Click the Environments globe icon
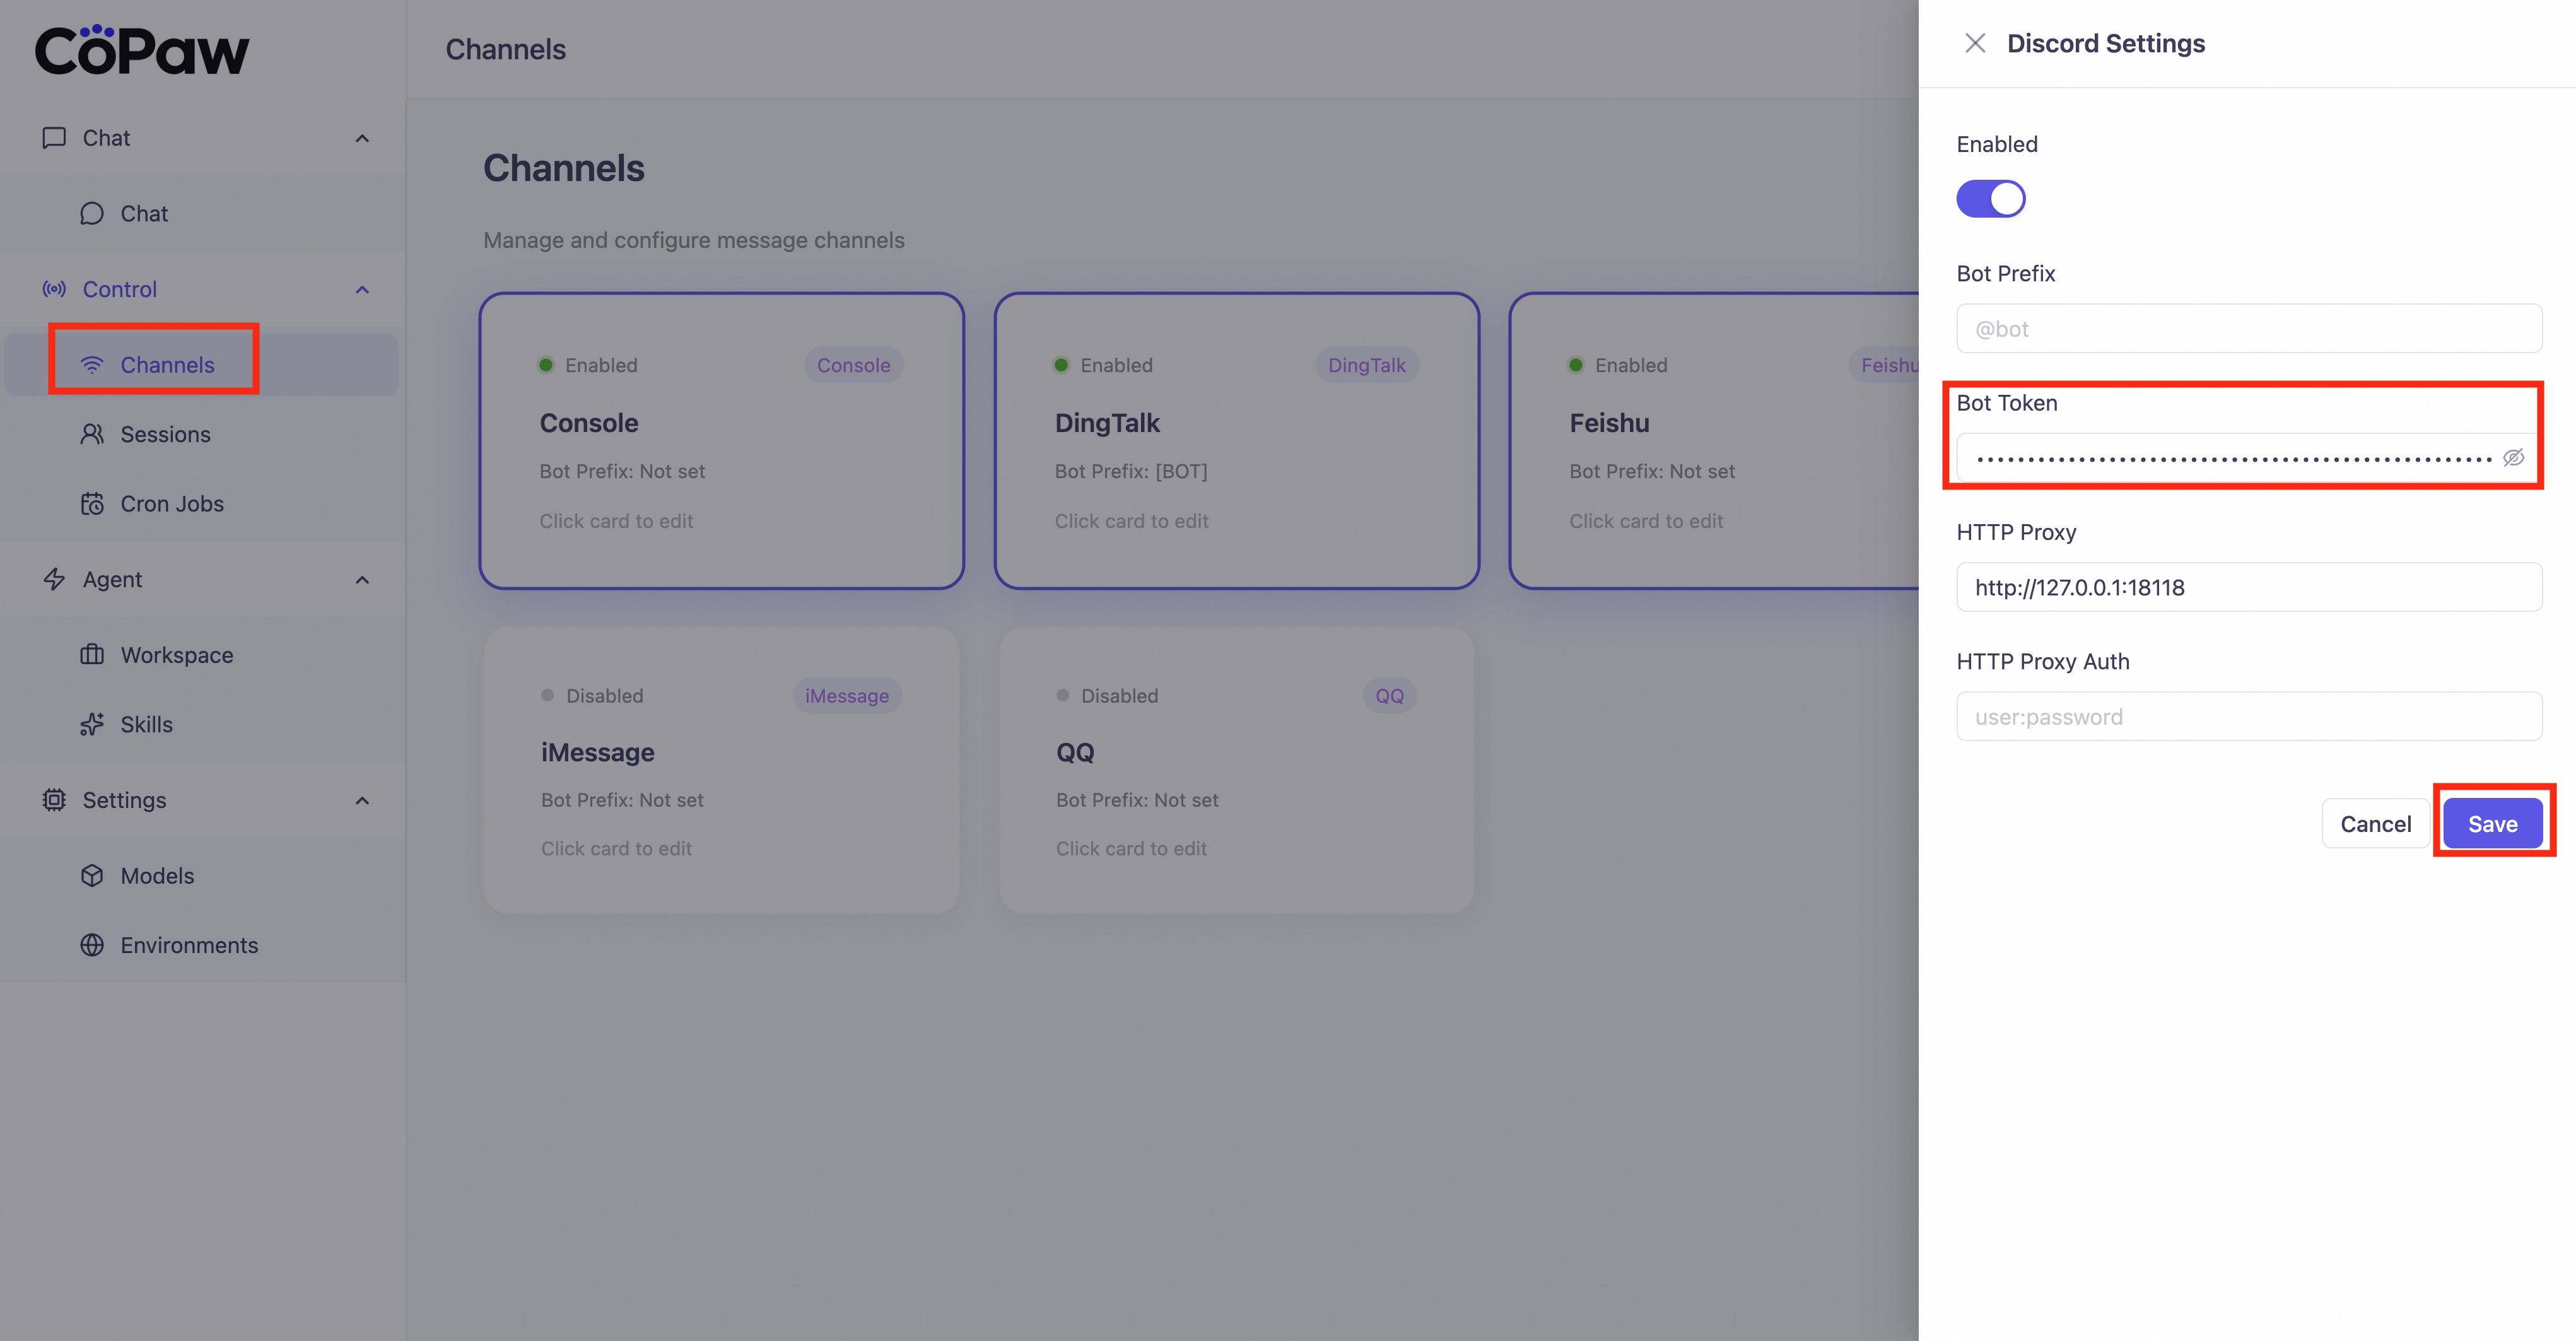Image resolution: width=2576 pixels, height=1341 pixels. pyautogui.click(x=92, y=945)
